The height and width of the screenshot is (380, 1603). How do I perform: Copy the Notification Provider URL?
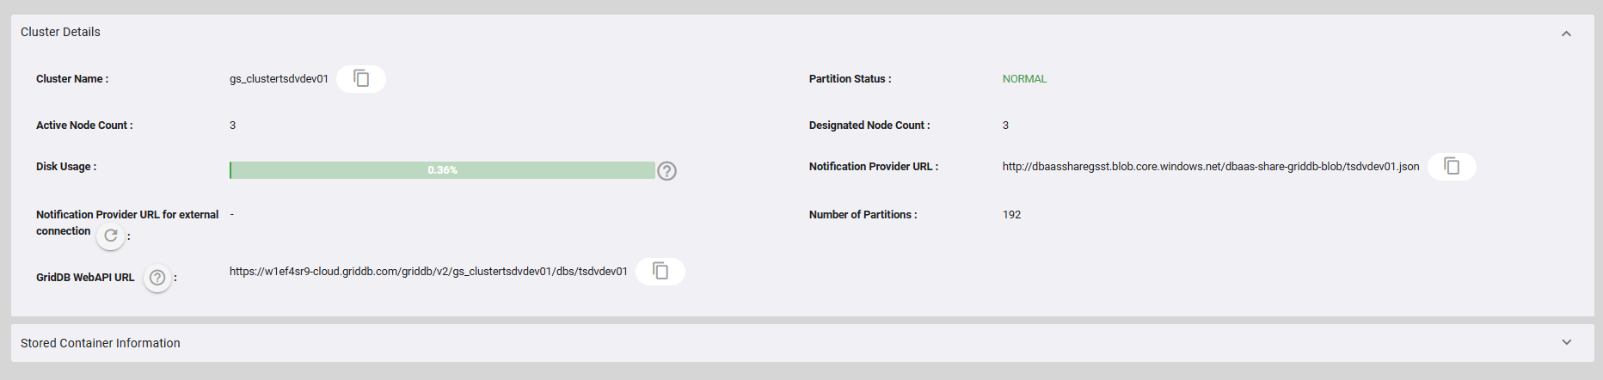[x=1452, y=167]
